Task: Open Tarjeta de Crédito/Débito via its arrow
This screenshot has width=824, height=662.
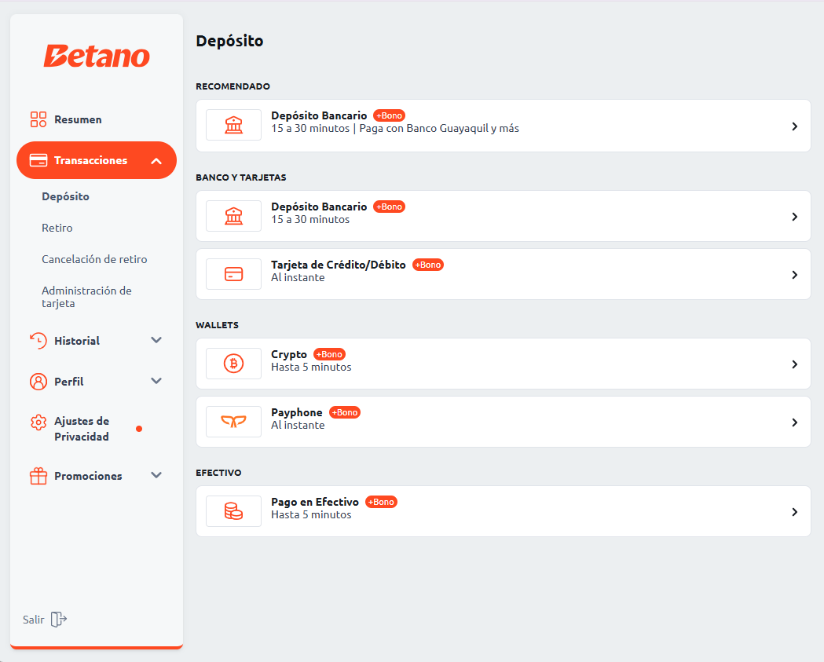Action: click(x=795, y=275)
